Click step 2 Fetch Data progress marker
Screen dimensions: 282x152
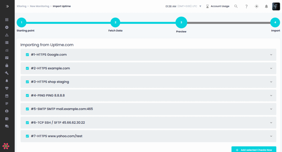point(115,23)
